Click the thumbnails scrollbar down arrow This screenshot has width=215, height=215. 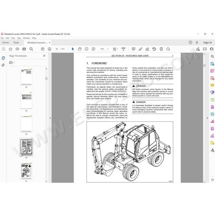pos(46,181)
